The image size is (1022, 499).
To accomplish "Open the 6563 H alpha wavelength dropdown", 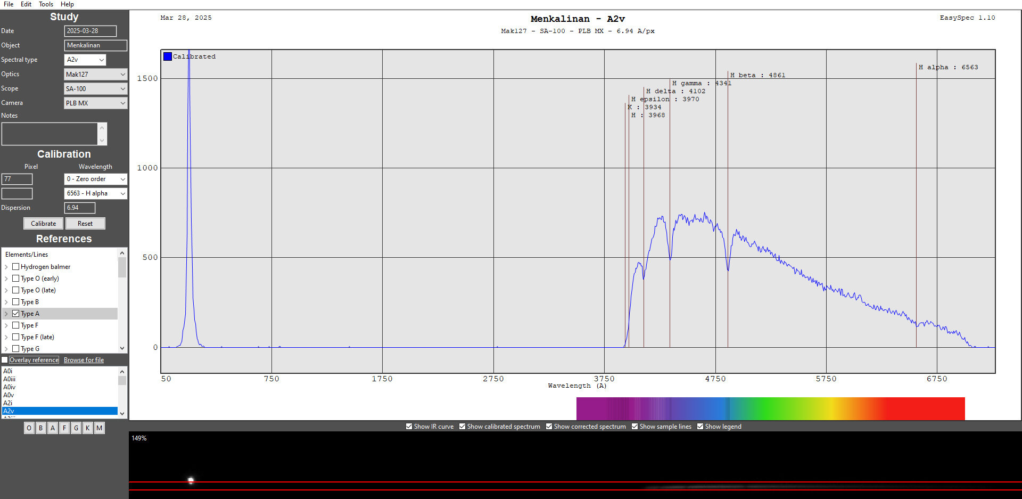I will [x=96, y=193].
